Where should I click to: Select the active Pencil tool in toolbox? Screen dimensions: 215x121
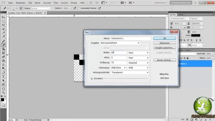[x=3, y=45]
